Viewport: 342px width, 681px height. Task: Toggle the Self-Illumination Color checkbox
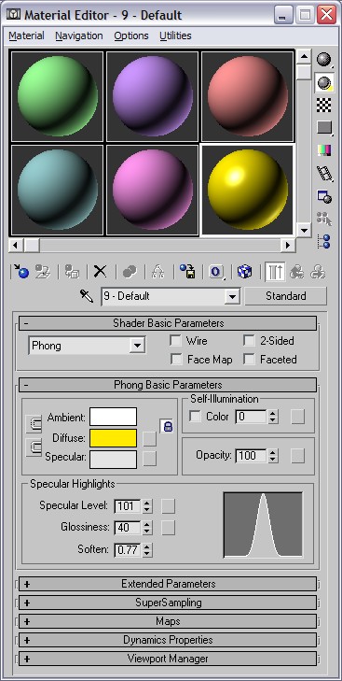(x=196, y=417)
